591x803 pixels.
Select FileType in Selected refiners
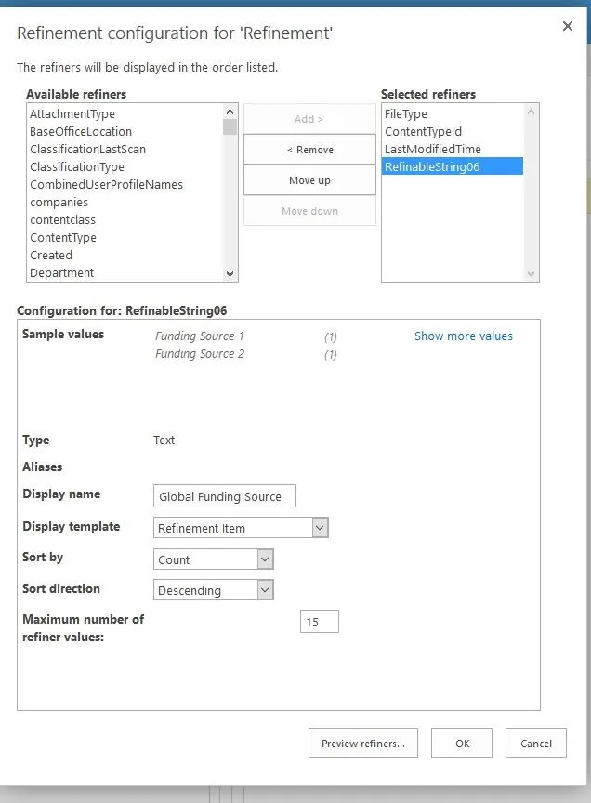(x=406, y=114)
